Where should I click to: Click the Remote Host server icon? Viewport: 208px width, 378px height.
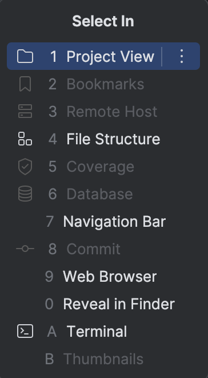click(25, 111)
